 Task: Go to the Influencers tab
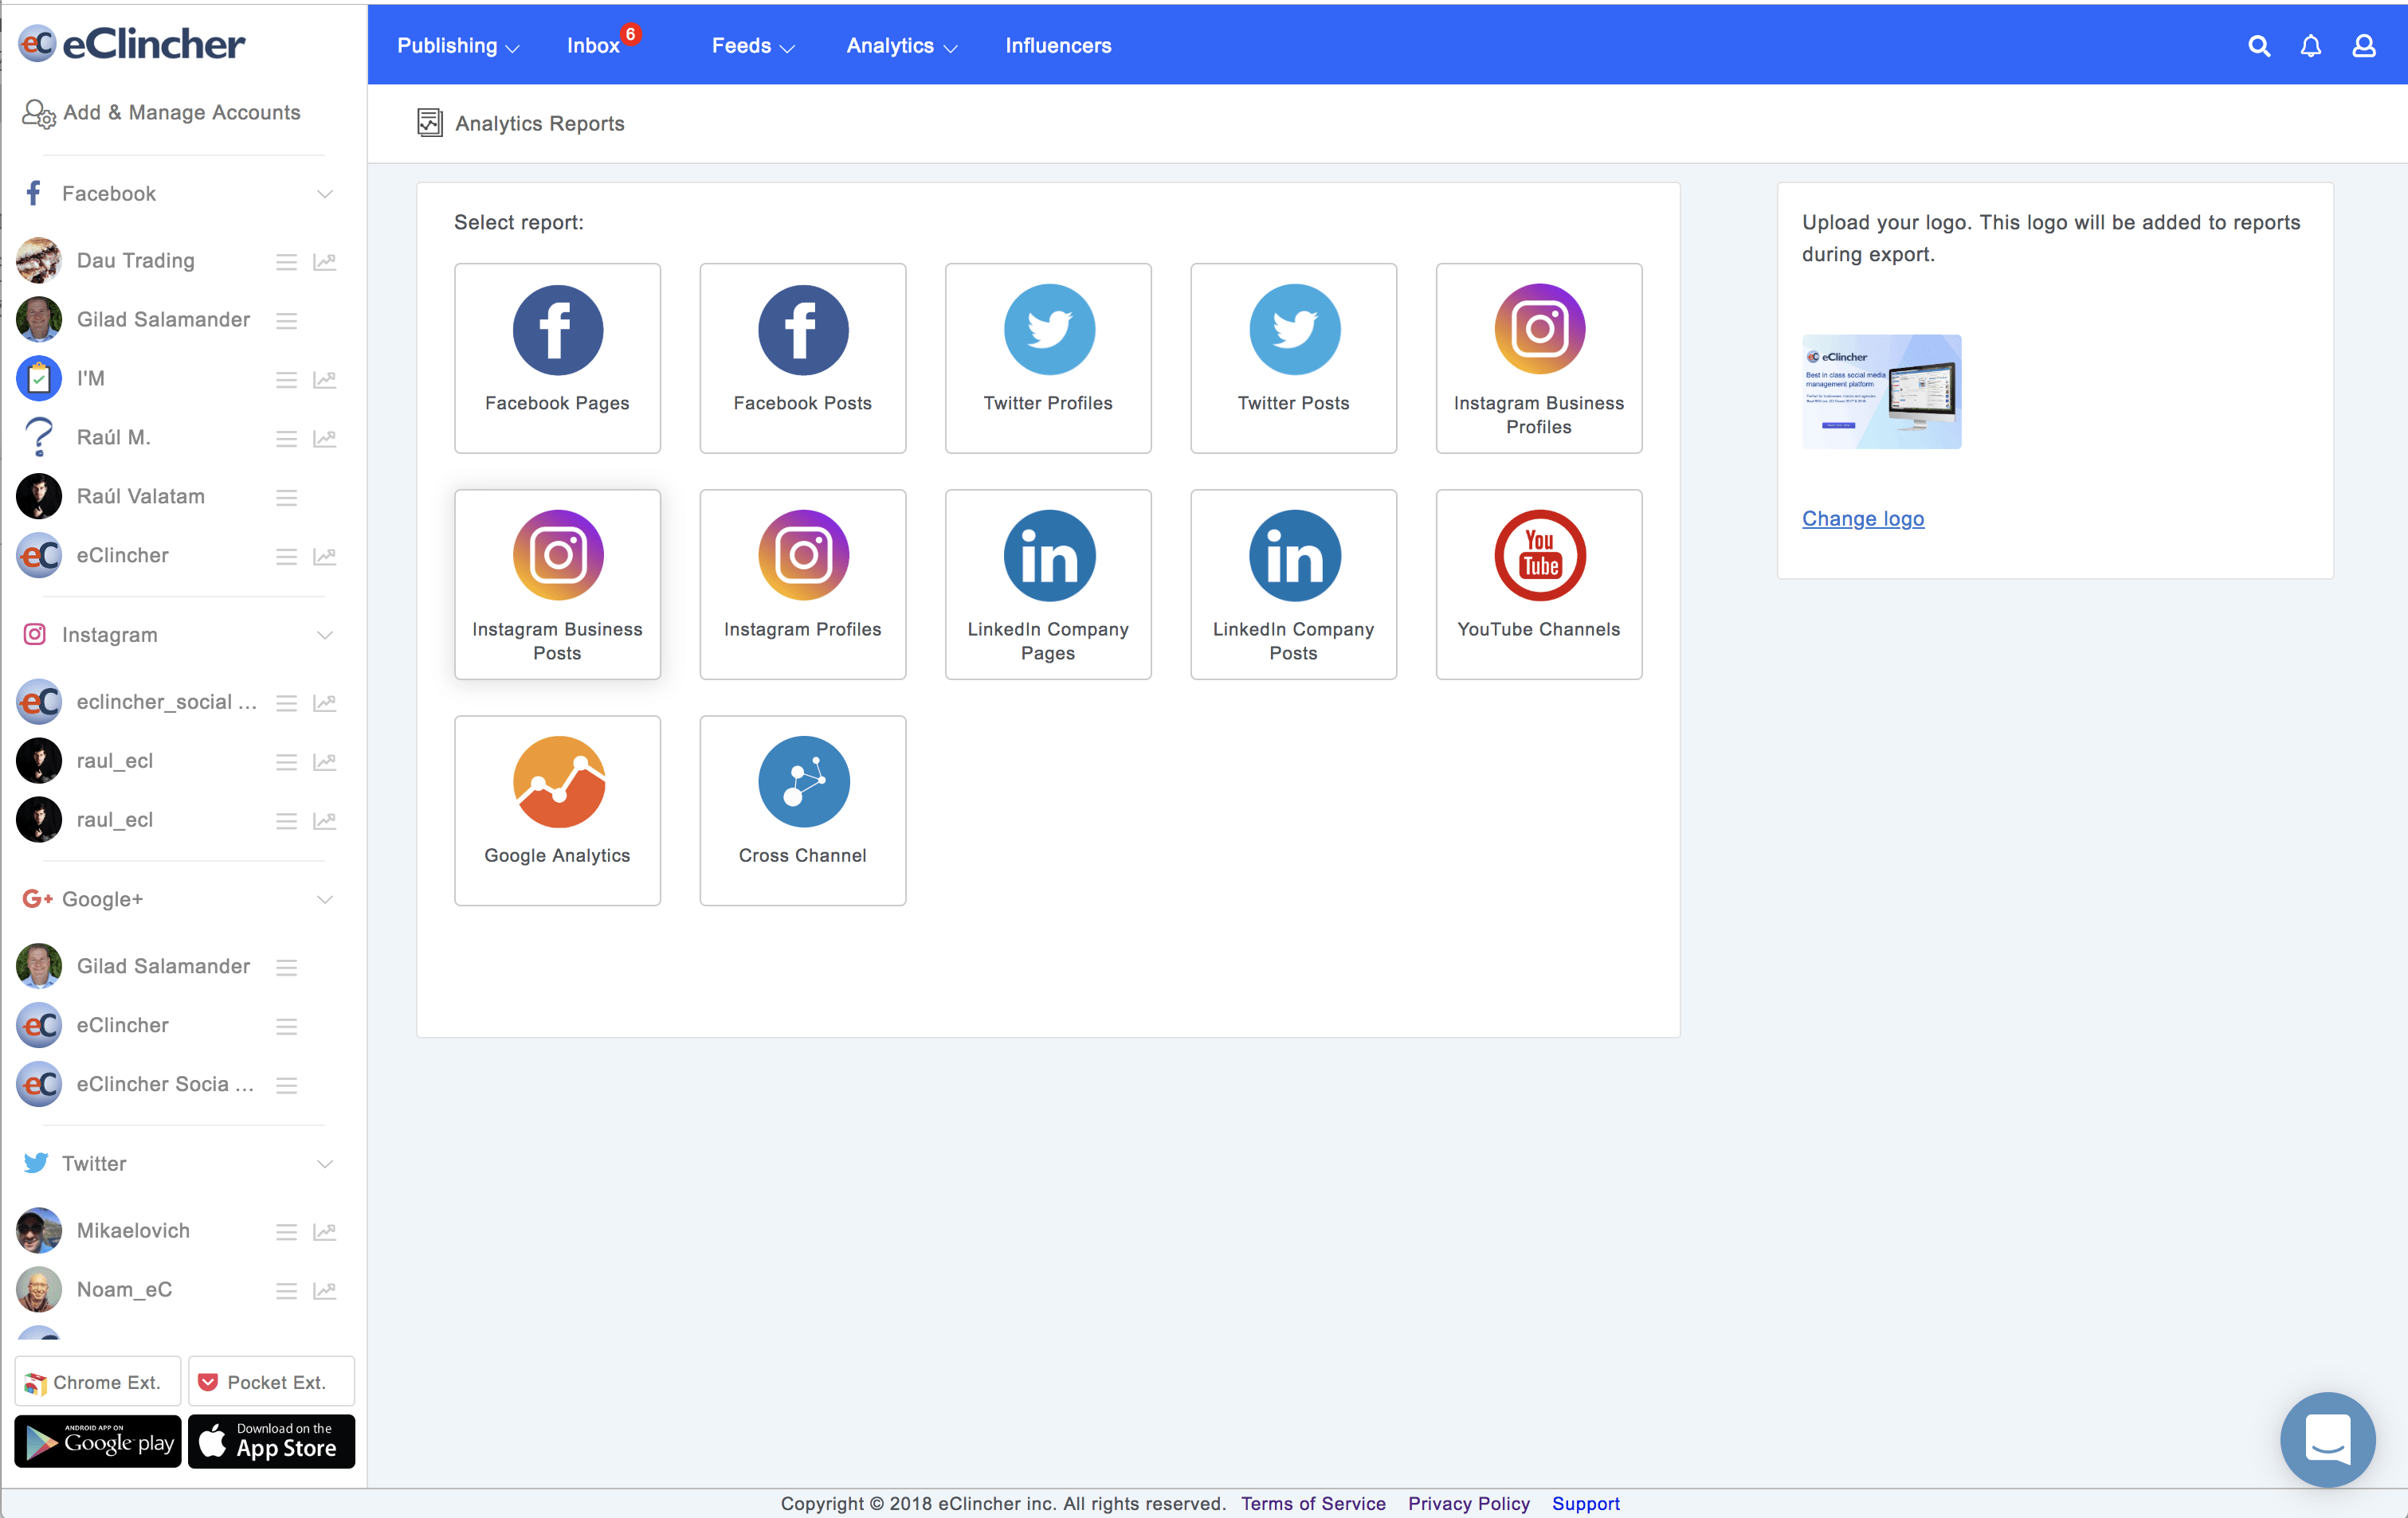click(1058, 46)
